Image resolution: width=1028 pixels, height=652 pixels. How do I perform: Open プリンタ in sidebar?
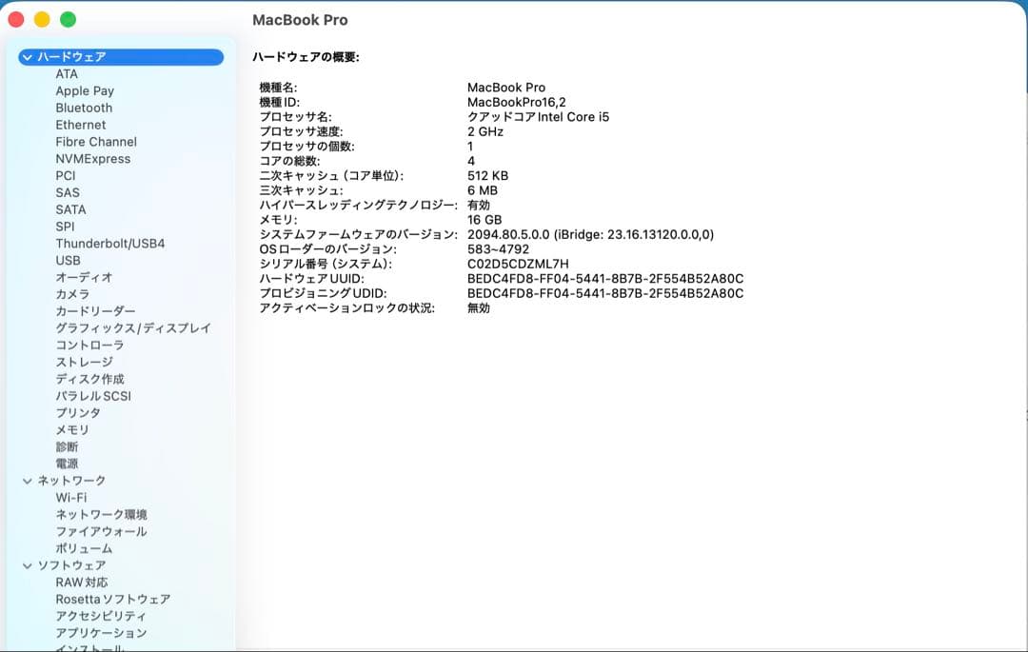tap(78, 413)
